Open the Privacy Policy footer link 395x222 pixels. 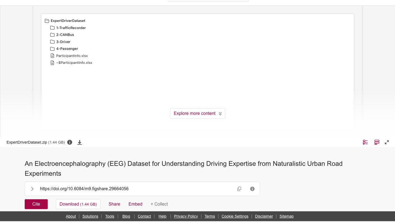point(186,216)
